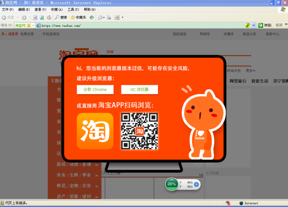The width and height of the screenshot is (288, 207).
Task: Open the 帮助(H) menu
Action: (90, 10)
